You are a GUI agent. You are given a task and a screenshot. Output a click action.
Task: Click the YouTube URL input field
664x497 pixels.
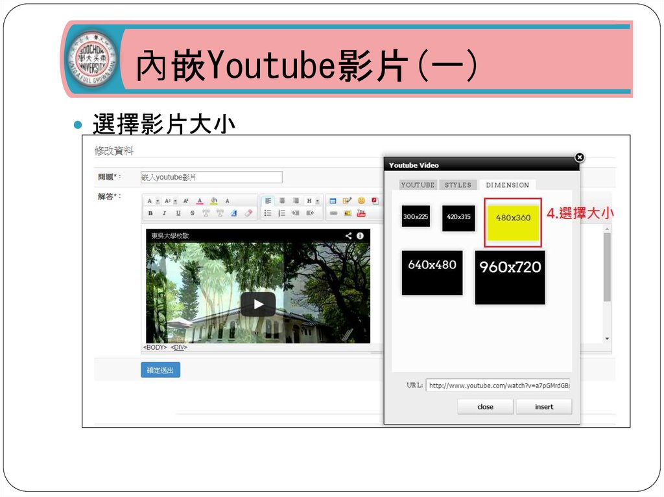tap(498, 386)
